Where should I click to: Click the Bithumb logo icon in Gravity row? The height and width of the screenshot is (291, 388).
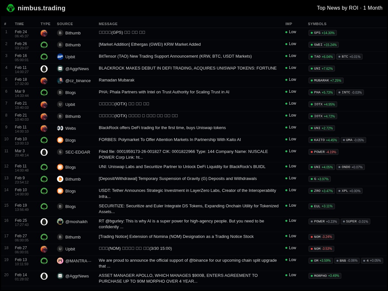(x=60, y=179)
